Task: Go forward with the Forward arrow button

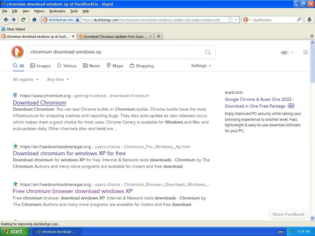Action: pyautogui.click(x=14, y=20)
